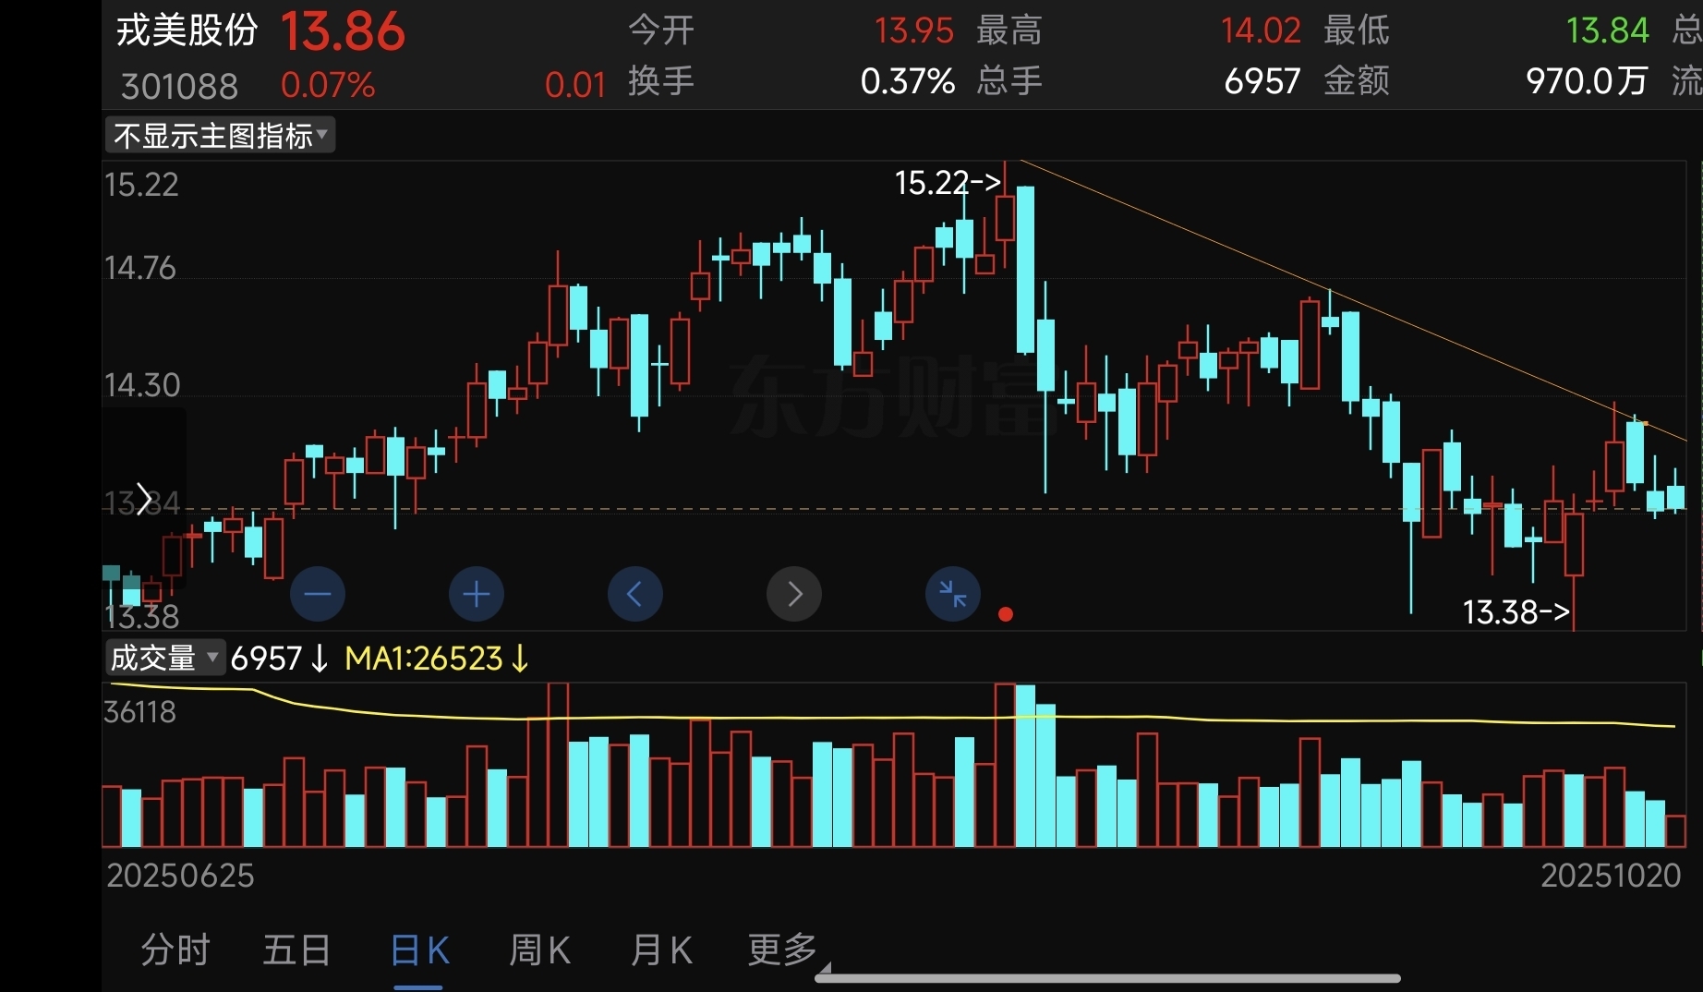The image size is (1703, 992).
Task: Move chart right with gray arrow button
Action: pos(794,594)
